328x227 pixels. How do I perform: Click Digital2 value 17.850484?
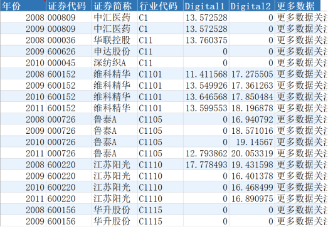tap(252, 96)
